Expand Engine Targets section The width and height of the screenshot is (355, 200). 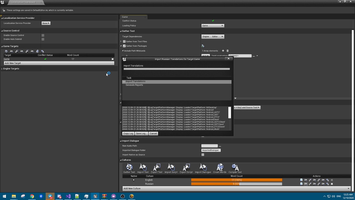tap(2, 69)
